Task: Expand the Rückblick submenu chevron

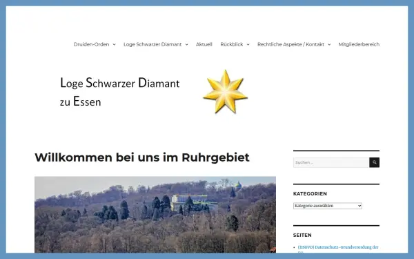Action: (248, 45)
